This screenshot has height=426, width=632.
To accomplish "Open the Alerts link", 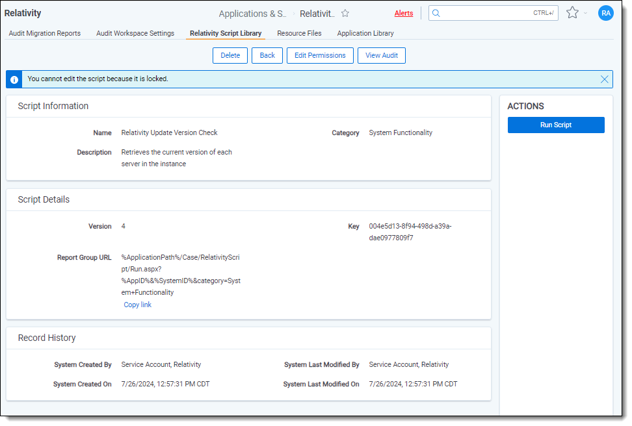I will tap(403, 13).
